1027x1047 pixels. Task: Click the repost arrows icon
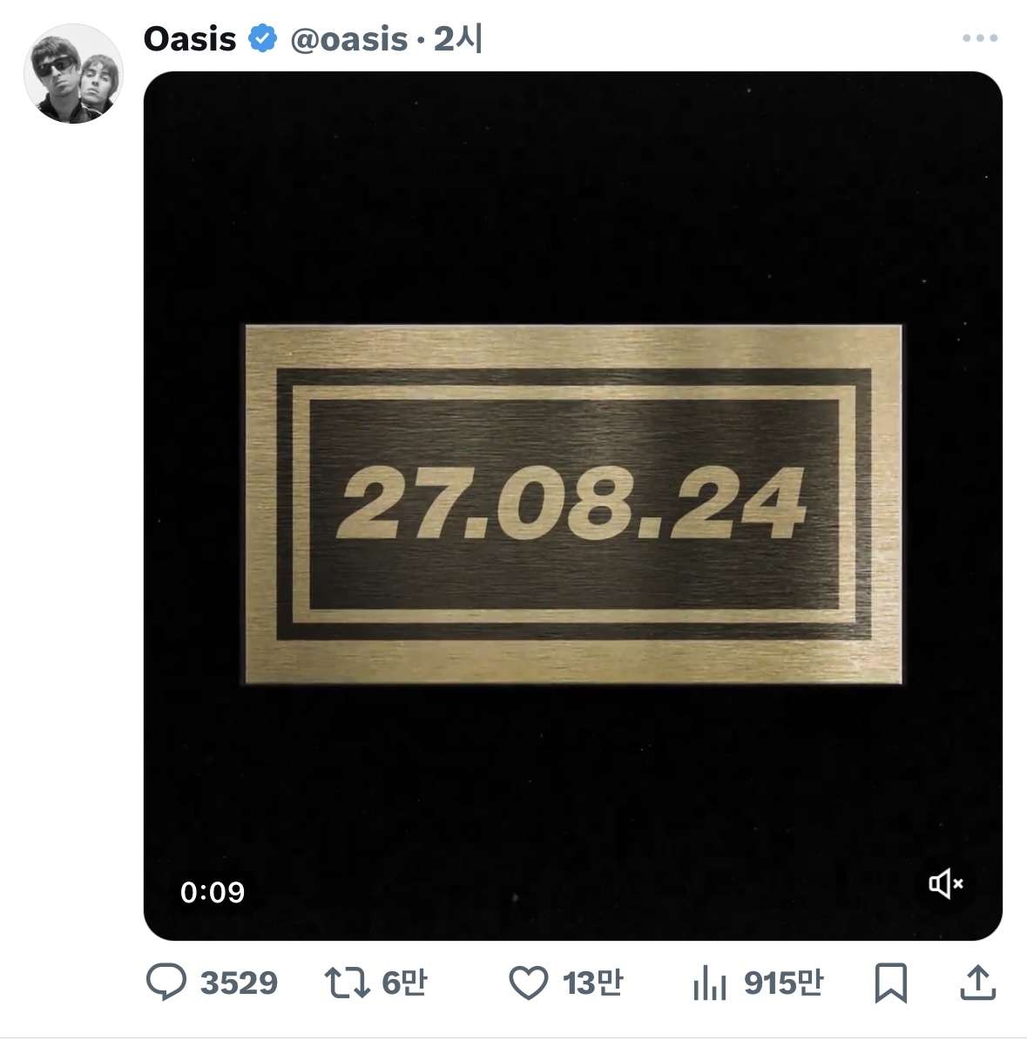coord(347,983)
